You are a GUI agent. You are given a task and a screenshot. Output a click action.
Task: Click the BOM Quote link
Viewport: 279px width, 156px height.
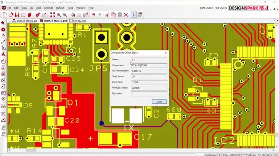pos(206,8)
